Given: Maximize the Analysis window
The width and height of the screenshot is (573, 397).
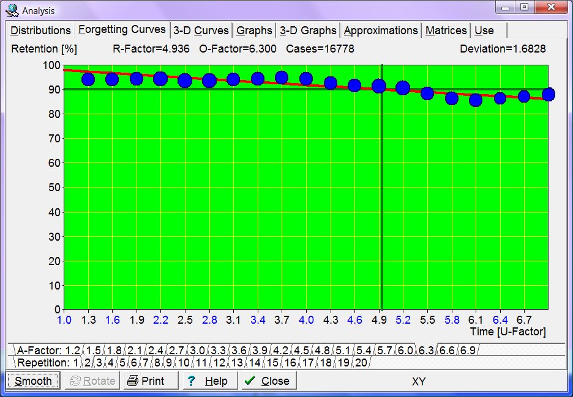Looking at the screenshot, I should [524, 8].
